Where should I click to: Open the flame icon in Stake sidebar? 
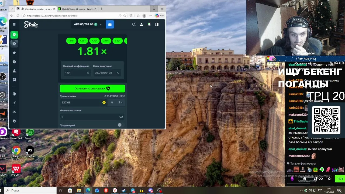click(x=14, y=121)
